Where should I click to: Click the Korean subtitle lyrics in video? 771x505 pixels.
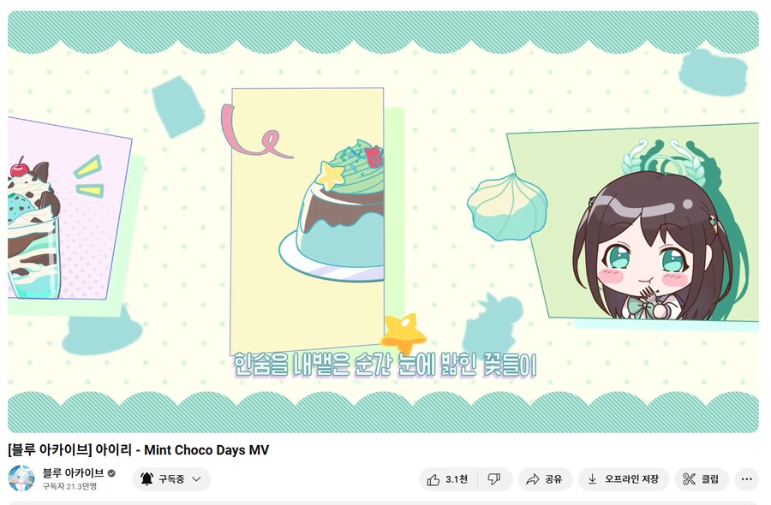click(385, 365)
